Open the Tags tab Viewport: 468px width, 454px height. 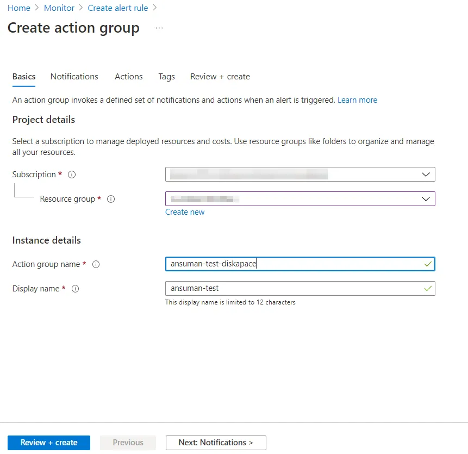166,77
